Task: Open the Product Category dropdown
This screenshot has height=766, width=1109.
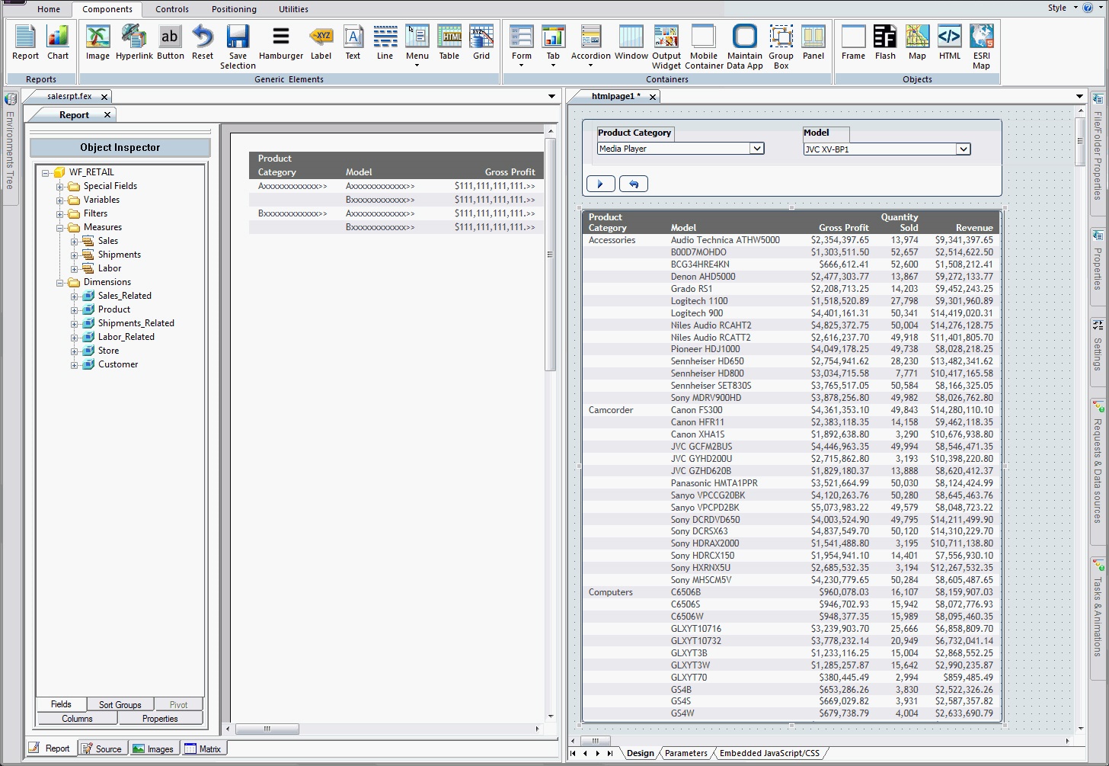Action: pyautogui.click(x=756, y=149)
